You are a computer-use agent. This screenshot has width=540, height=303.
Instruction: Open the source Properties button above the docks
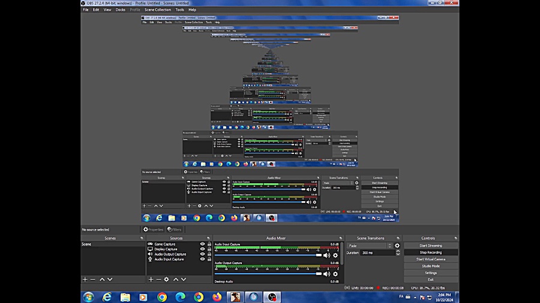153,229
